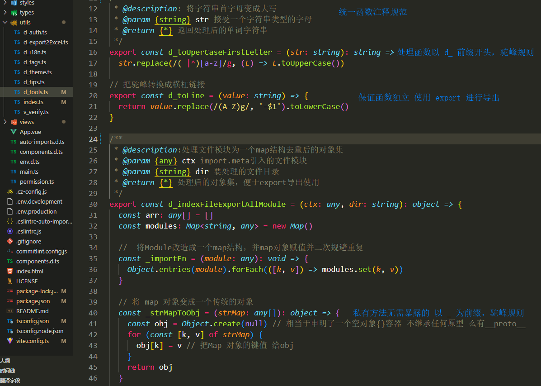541x386 pixels.
Task: Click d_toLine function name on line 20
Action: 186,96
